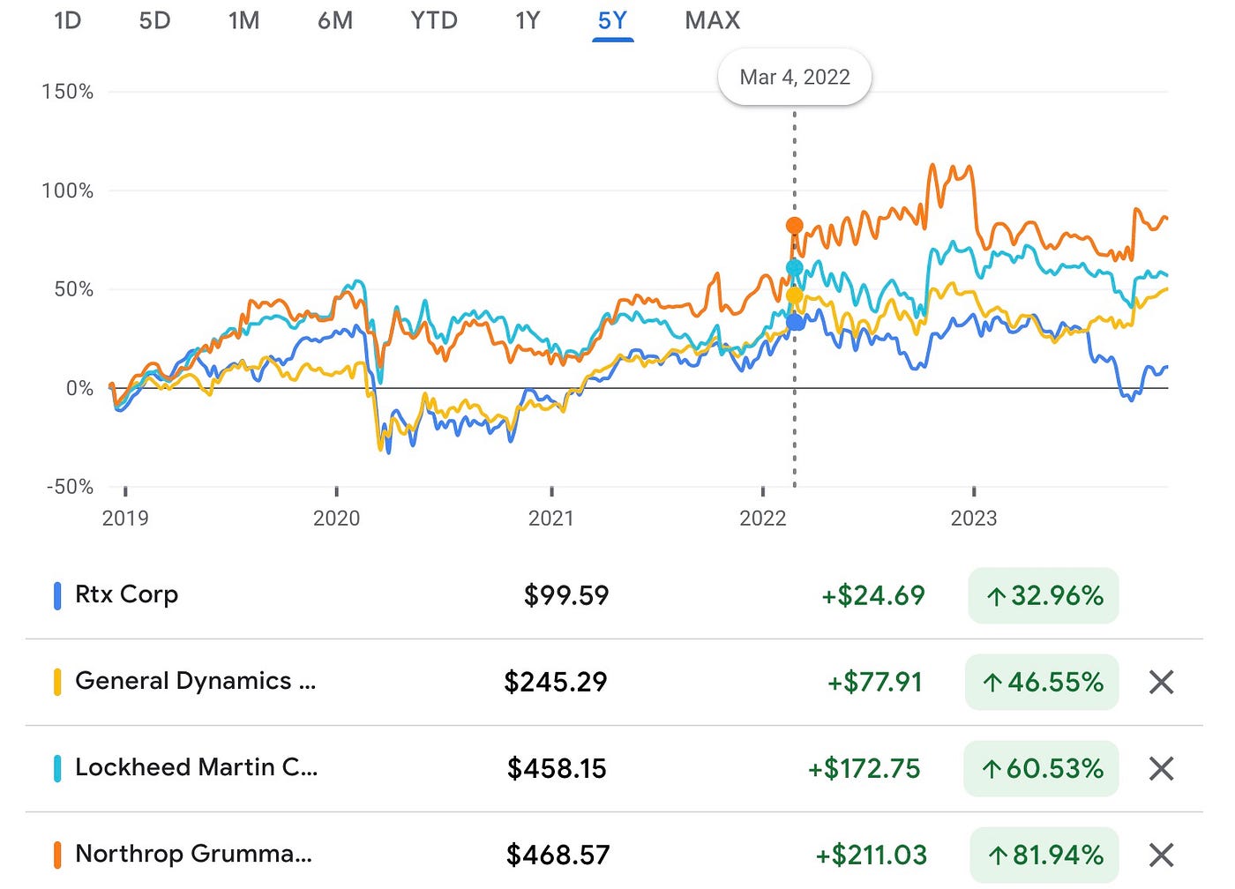1235x889 pixels.
Task: Click the 150% y-axis label
Action: (67, 92)
